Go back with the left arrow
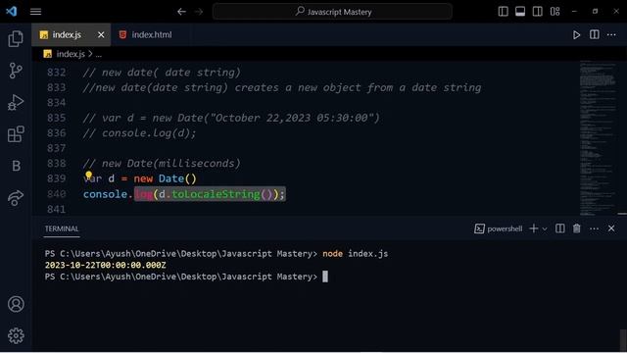This screenshot has height=353, width=627. tap(181, 12)
